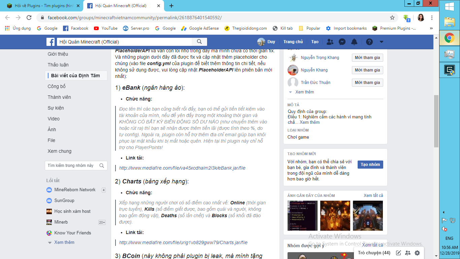Show hidden bookmarks overflow chevron
Image resolution: width=460 pixels, height=259 pixels.
[431, 28]
